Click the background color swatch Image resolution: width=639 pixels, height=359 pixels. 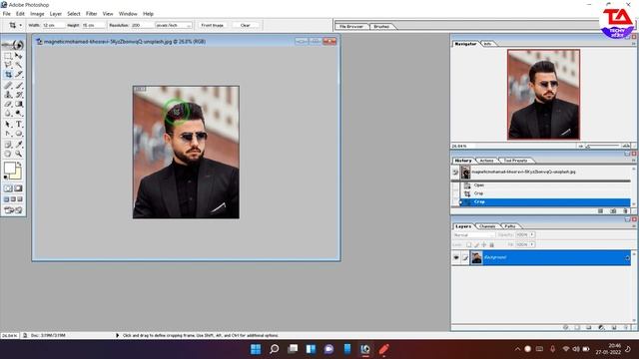click(18, 176)
